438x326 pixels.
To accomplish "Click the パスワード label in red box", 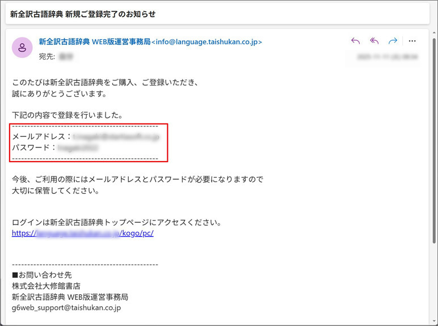I will 34,147.
